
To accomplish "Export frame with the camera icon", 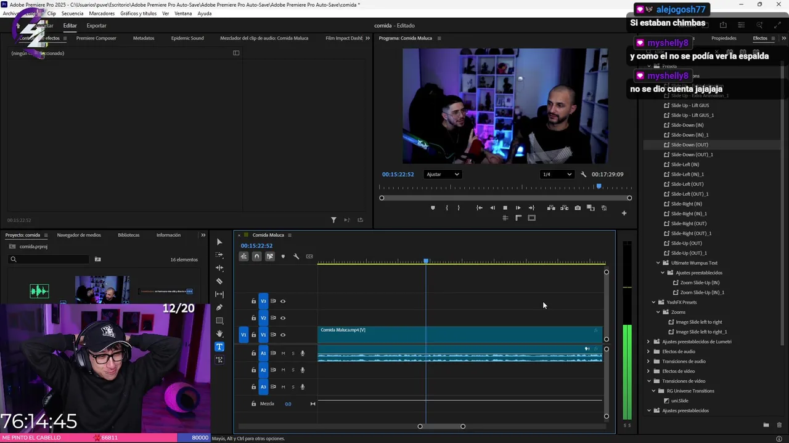I will point(578,208).
